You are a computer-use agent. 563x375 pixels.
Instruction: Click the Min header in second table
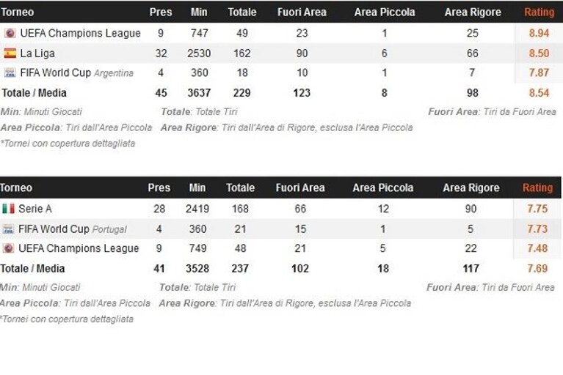[197, 187]
